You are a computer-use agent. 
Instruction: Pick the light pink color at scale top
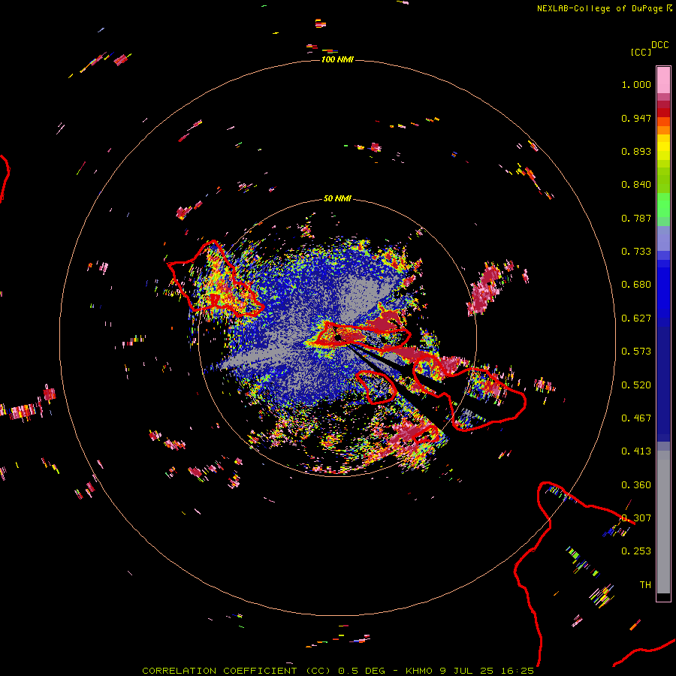point(663,80)
